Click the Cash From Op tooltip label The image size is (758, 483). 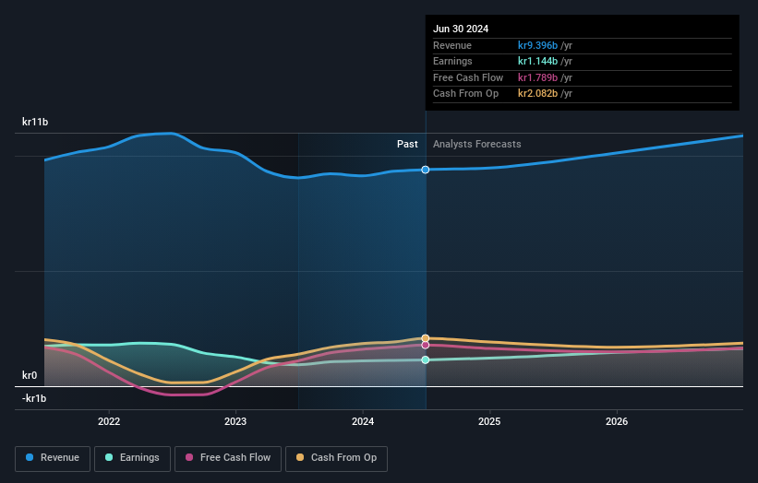(465, 94)
